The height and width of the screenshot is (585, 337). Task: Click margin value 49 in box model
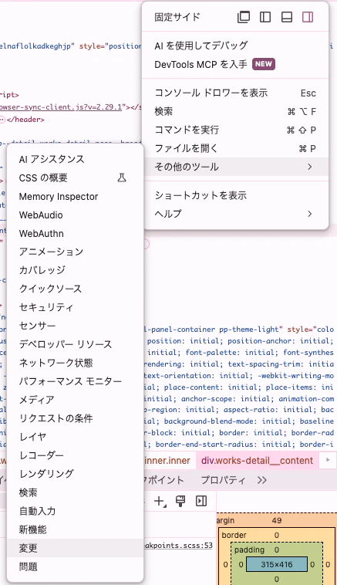coord(277,520)
